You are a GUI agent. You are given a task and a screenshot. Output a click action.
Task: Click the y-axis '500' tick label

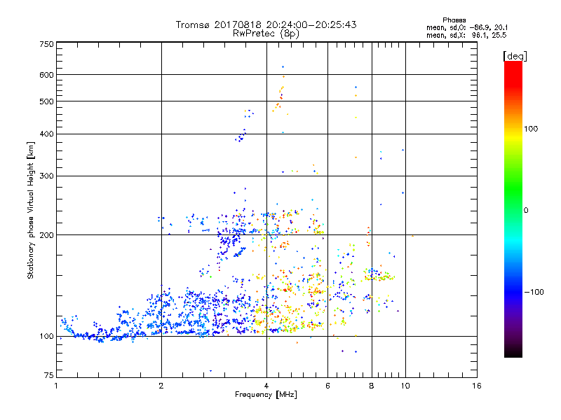tap(46, 101)
